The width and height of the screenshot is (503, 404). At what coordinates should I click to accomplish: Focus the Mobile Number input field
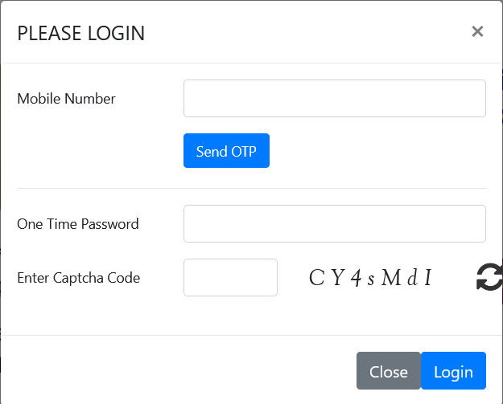click(x=334, y=98)
